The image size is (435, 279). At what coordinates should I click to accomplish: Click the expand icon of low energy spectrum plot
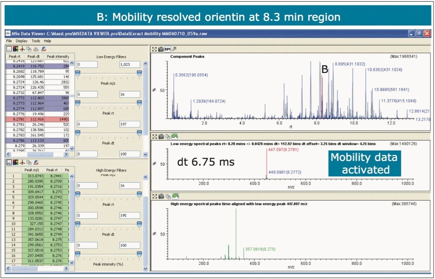point(155,137)
